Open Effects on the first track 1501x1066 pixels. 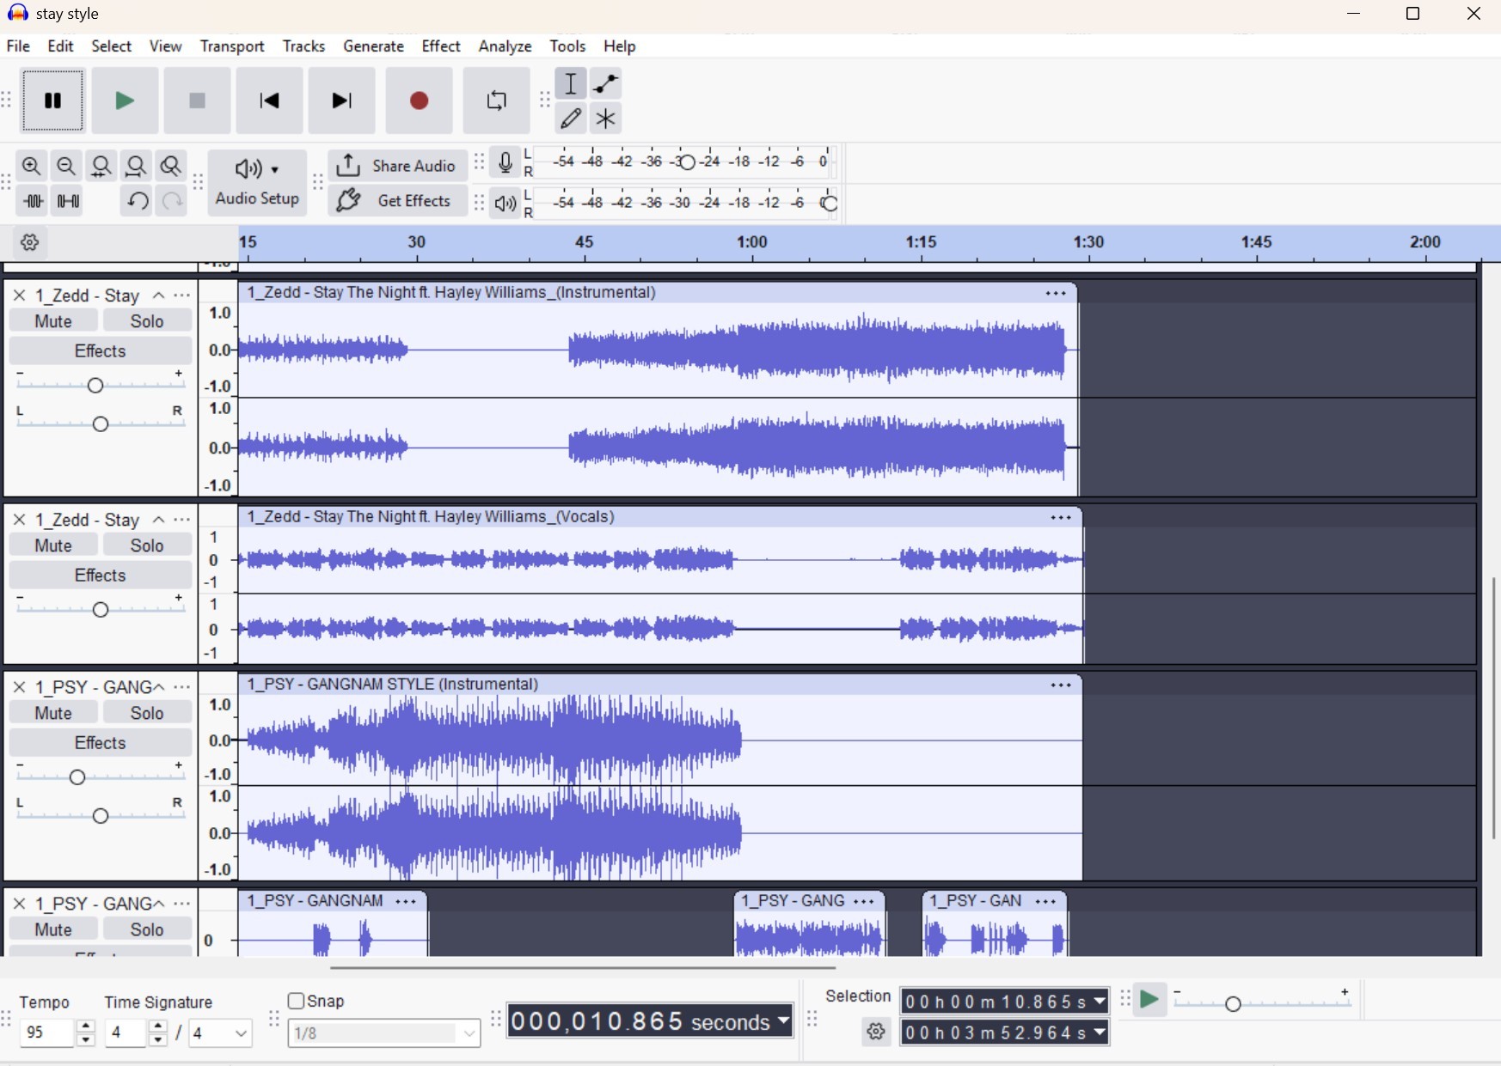point(99,350)
